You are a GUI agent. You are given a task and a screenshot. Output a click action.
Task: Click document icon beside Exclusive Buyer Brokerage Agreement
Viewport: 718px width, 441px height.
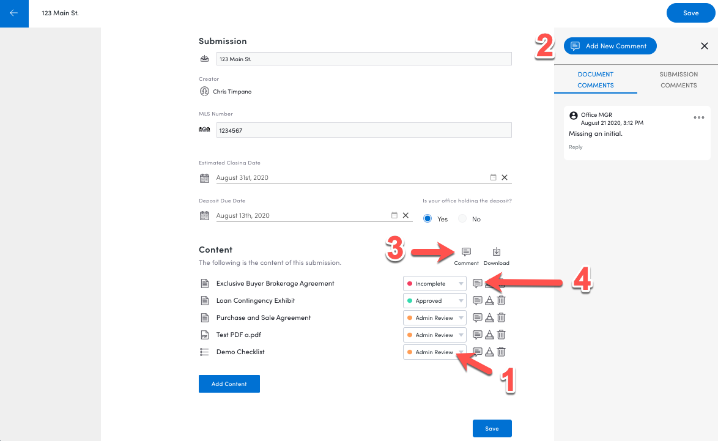tap(205, 283)
